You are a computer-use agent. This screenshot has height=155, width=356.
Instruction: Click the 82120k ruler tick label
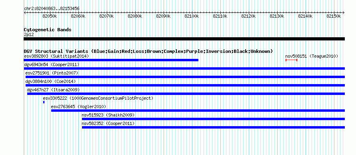click(248, 16)
